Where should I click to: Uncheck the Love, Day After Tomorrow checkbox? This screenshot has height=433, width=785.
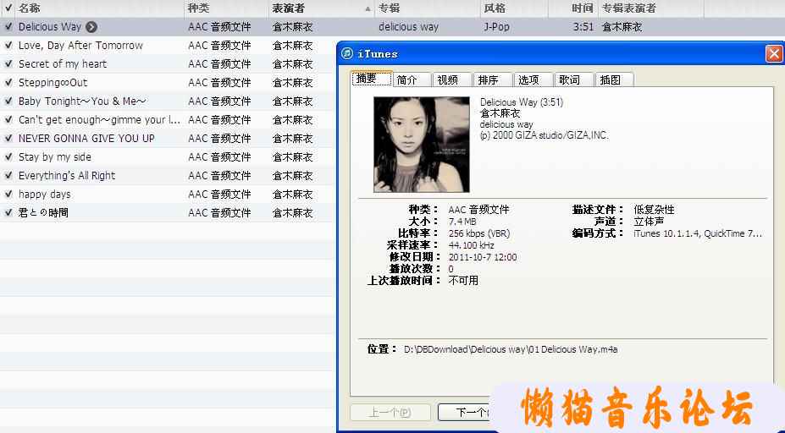click(8, 45)
